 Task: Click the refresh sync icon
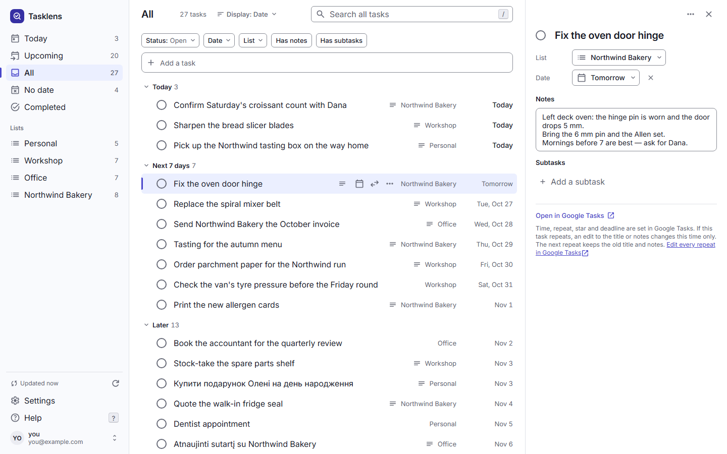coord(116,383)
